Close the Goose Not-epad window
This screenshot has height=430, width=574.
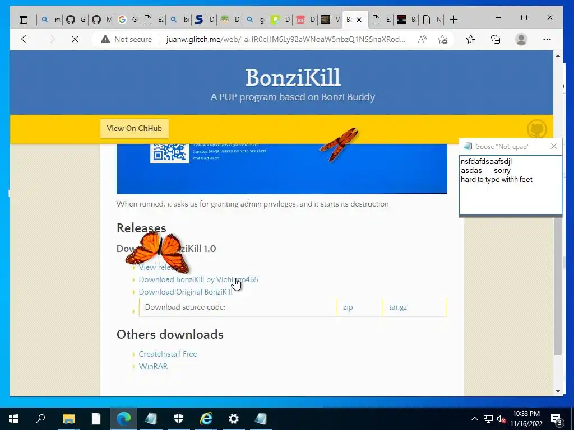tap(553, 146)
